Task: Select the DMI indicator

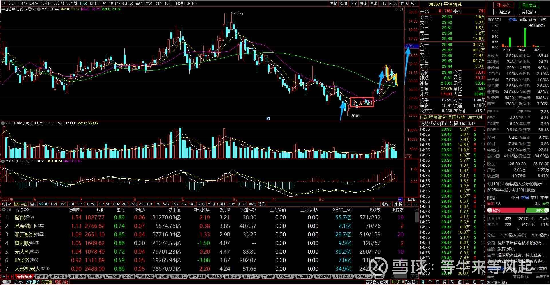Action: coord(54,204)
